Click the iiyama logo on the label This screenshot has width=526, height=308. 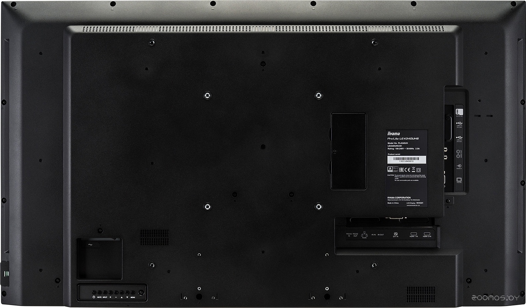point(394,134)
